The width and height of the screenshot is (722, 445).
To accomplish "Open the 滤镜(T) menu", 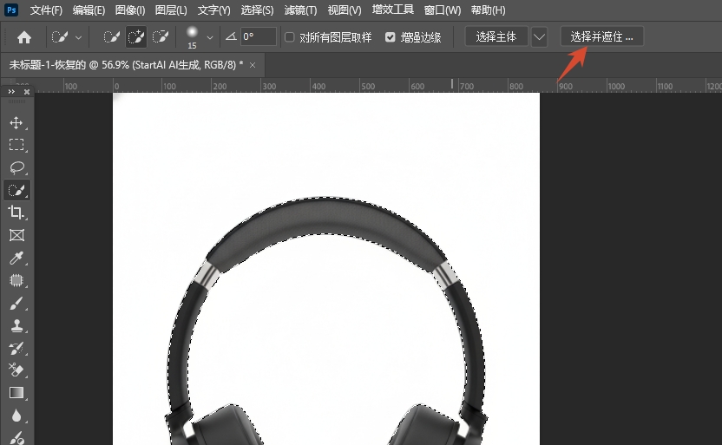I will (300, 10).
